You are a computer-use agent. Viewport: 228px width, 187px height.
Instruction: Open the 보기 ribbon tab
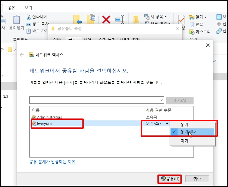[28, 8]
